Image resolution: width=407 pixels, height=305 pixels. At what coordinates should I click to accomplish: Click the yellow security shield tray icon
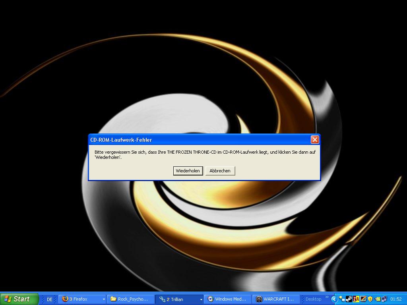(370, 299)
